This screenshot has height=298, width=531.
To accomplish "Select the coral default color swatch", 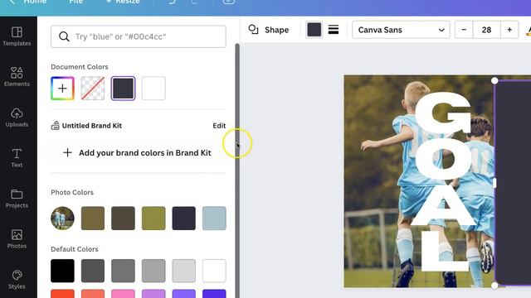I will coord(93,294).
